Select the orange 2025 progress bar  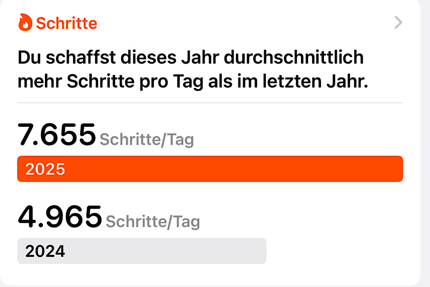click(x=239, y=169)
